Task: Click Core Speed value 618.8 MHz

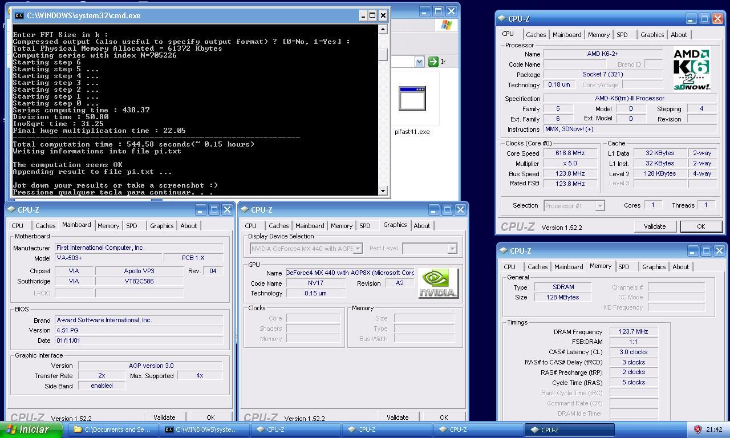Action: click(570, 153)
